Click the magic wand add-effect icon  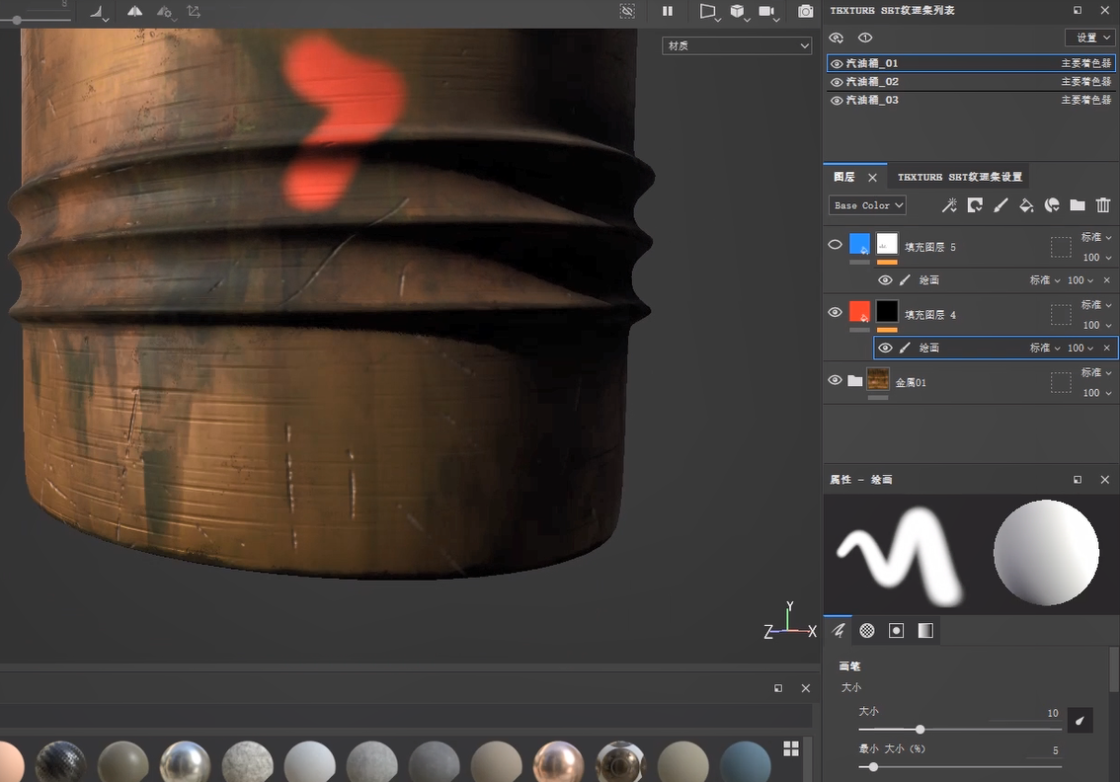(x=949, y=205)
